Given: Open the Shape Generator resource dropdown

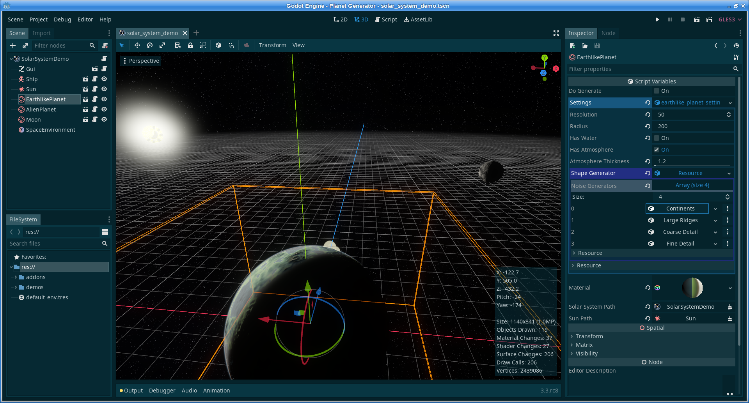Looking at the screenshot, I should click(x=729, y=173).
